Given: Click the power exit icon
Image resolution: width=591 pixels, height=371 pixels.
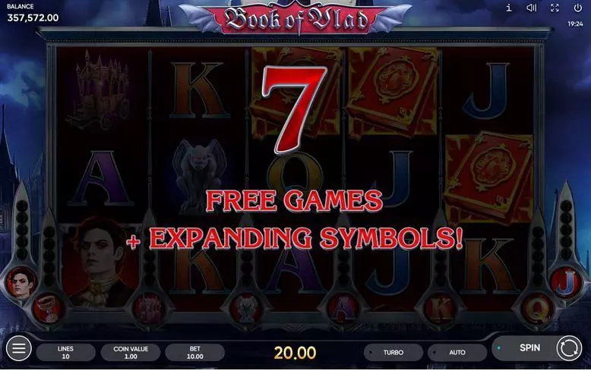Looking at the screenshot, I should [x=578, y=8].
